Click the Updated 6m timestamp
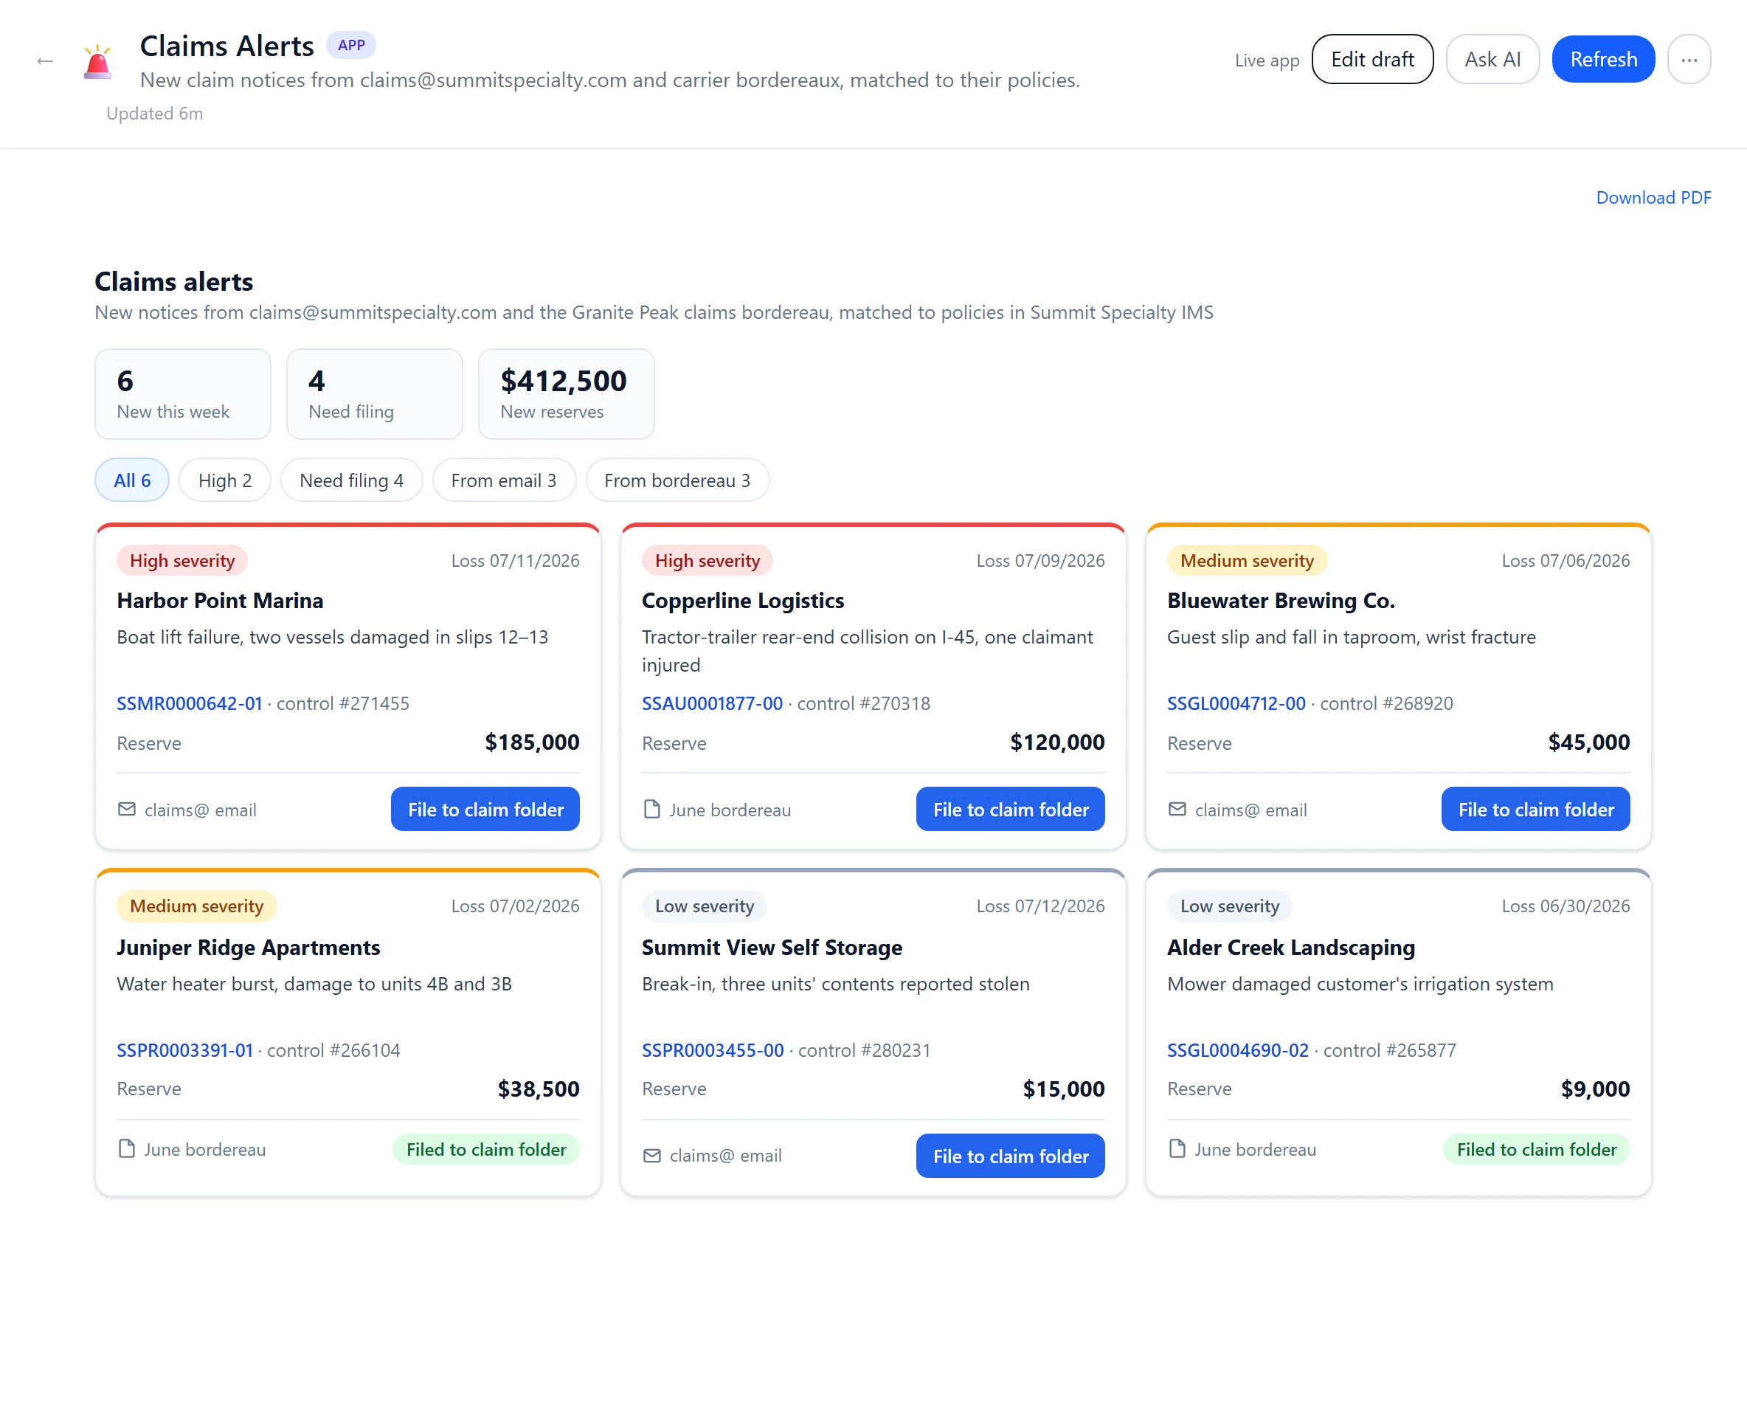The height and width of the screenshot is (1417, 1747). [154, 114]
